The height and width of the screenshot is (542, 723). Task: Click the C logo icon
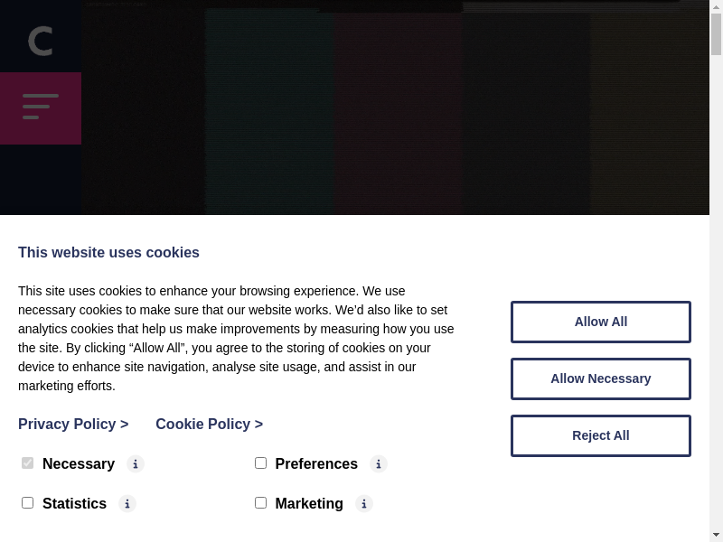point(41,41)
